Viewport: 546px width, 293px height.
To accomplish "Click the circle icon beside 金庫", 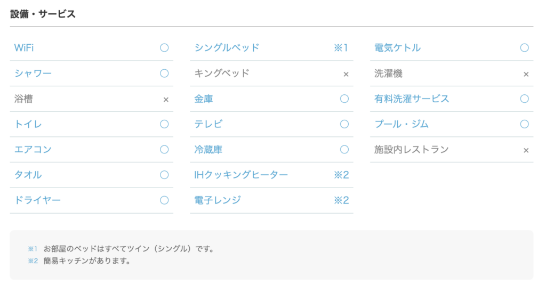I will [x=344, y=99].
